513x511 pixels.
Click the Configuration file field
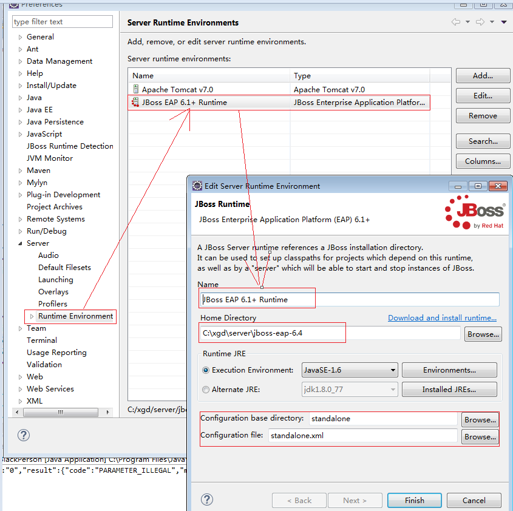tap(363, 435)
